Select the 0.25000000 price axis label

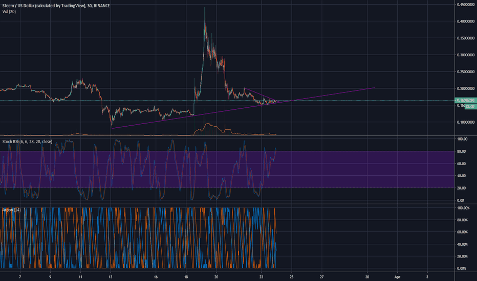pos(465,72)
